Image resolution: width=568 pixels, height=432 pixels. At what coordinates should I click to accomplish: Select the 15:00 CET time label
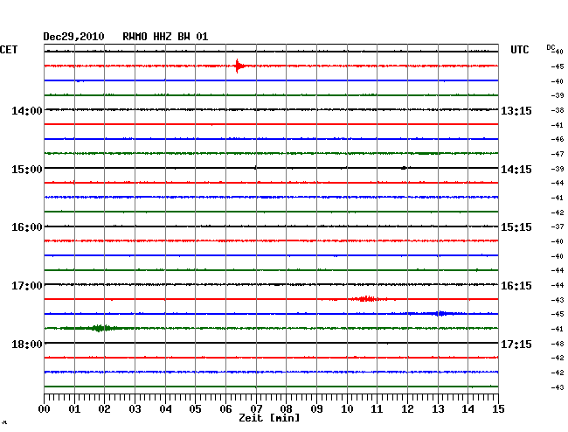coord(27,170)
